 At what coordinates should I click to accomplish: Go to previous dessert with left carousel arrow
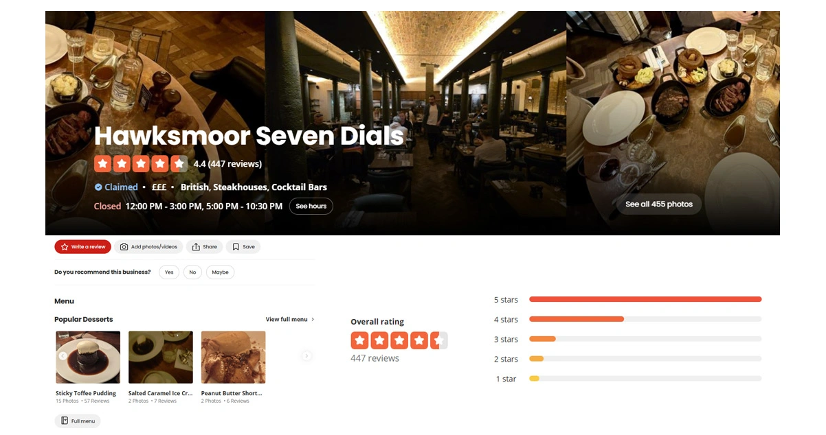tap(63, 356)
